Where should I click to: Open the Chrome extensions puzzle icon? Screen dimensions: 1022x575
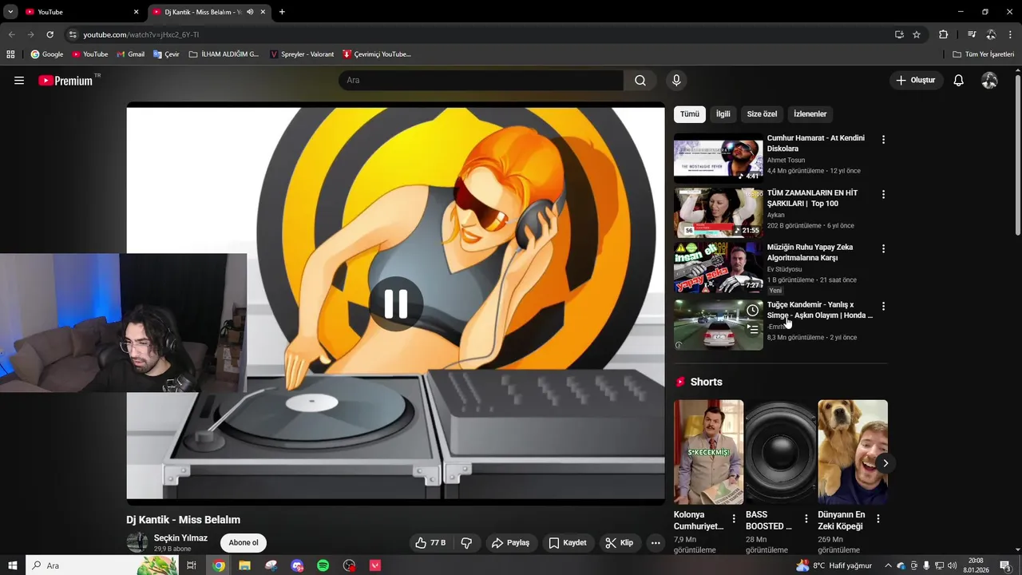pyautogui.click(x=943, y=34)
